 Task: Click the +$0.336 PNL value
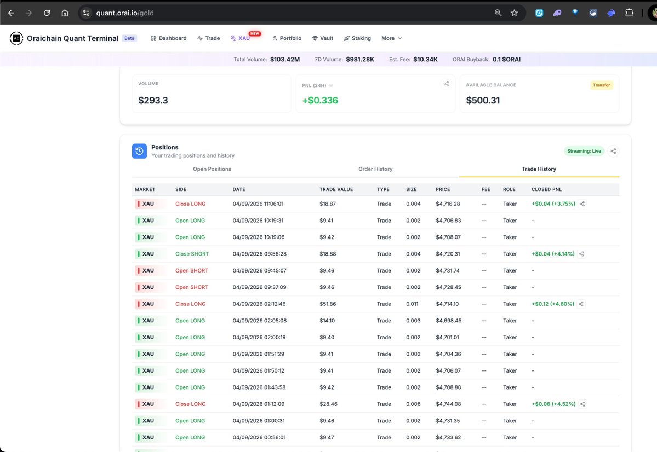coord(319,101)
